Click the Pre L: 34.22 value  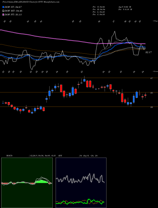[x=99, y=12]
